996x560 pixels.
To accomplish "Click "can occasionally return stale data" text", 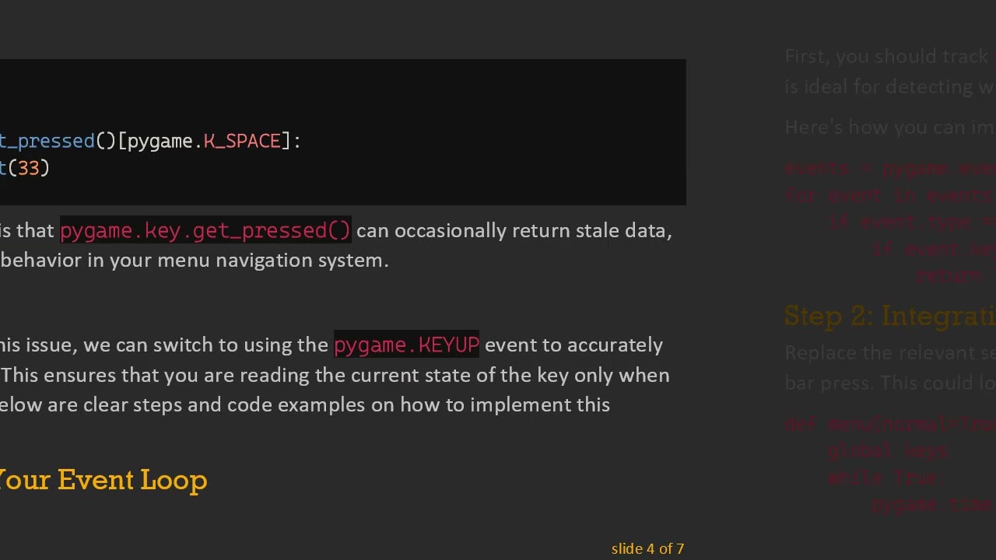I will click(x=514, y=230).
